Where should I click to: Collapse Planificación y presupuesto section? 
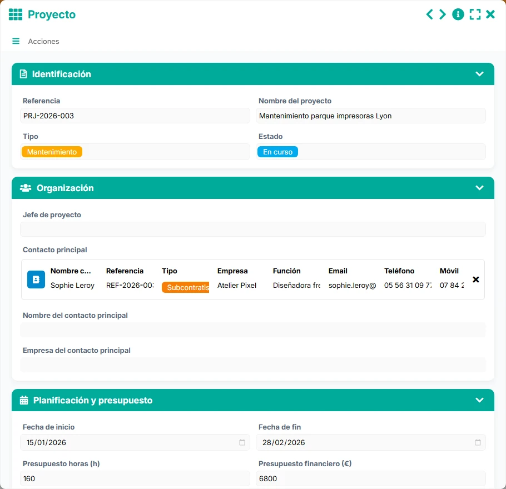coord(479,400)
